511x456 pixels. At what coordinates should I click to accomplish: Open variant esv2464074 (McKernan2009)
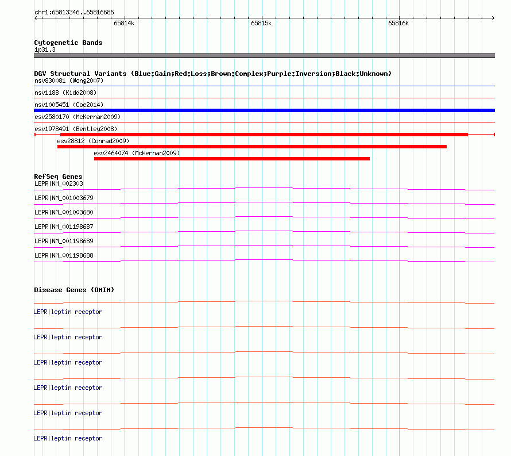(137, 153)
